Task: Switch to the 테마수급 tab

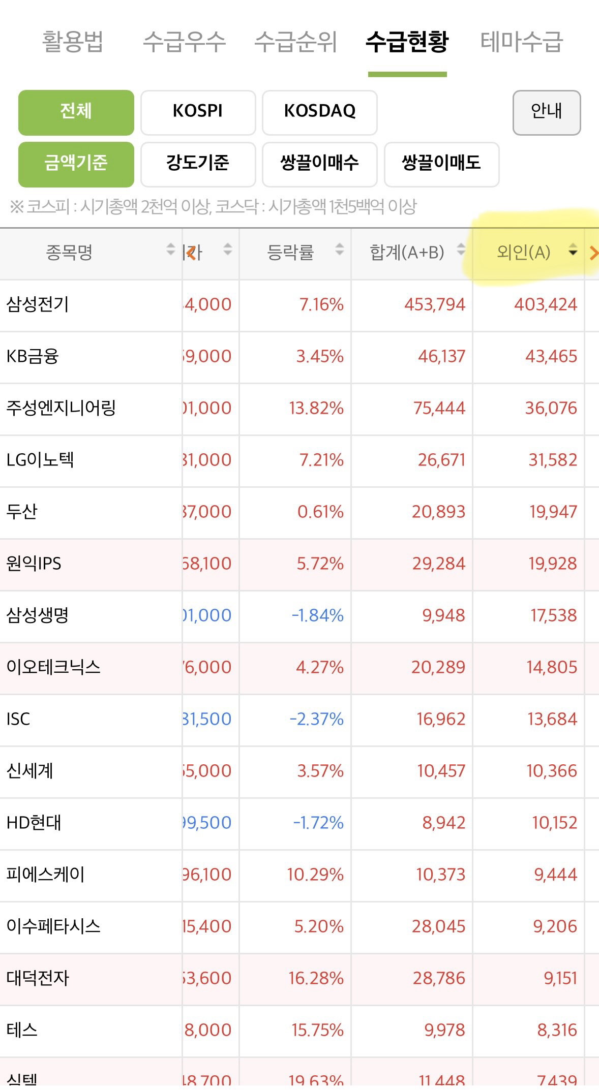Action: (521, 42)
